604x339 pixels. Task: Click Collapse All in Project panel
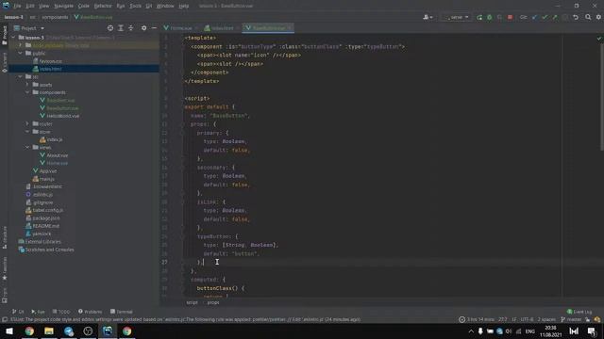[131, 28]
